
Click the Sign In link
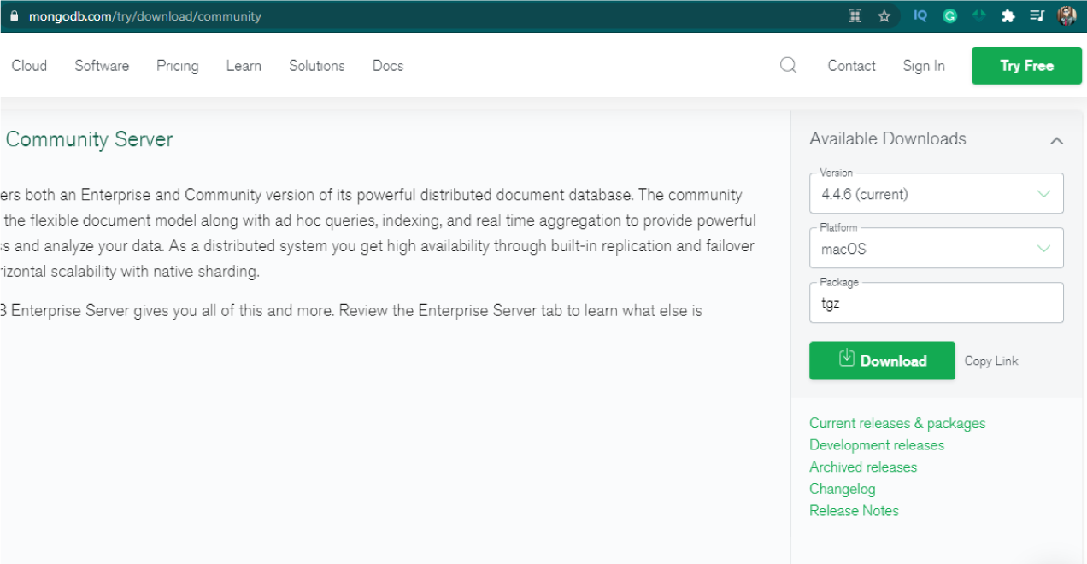point(924,66)
